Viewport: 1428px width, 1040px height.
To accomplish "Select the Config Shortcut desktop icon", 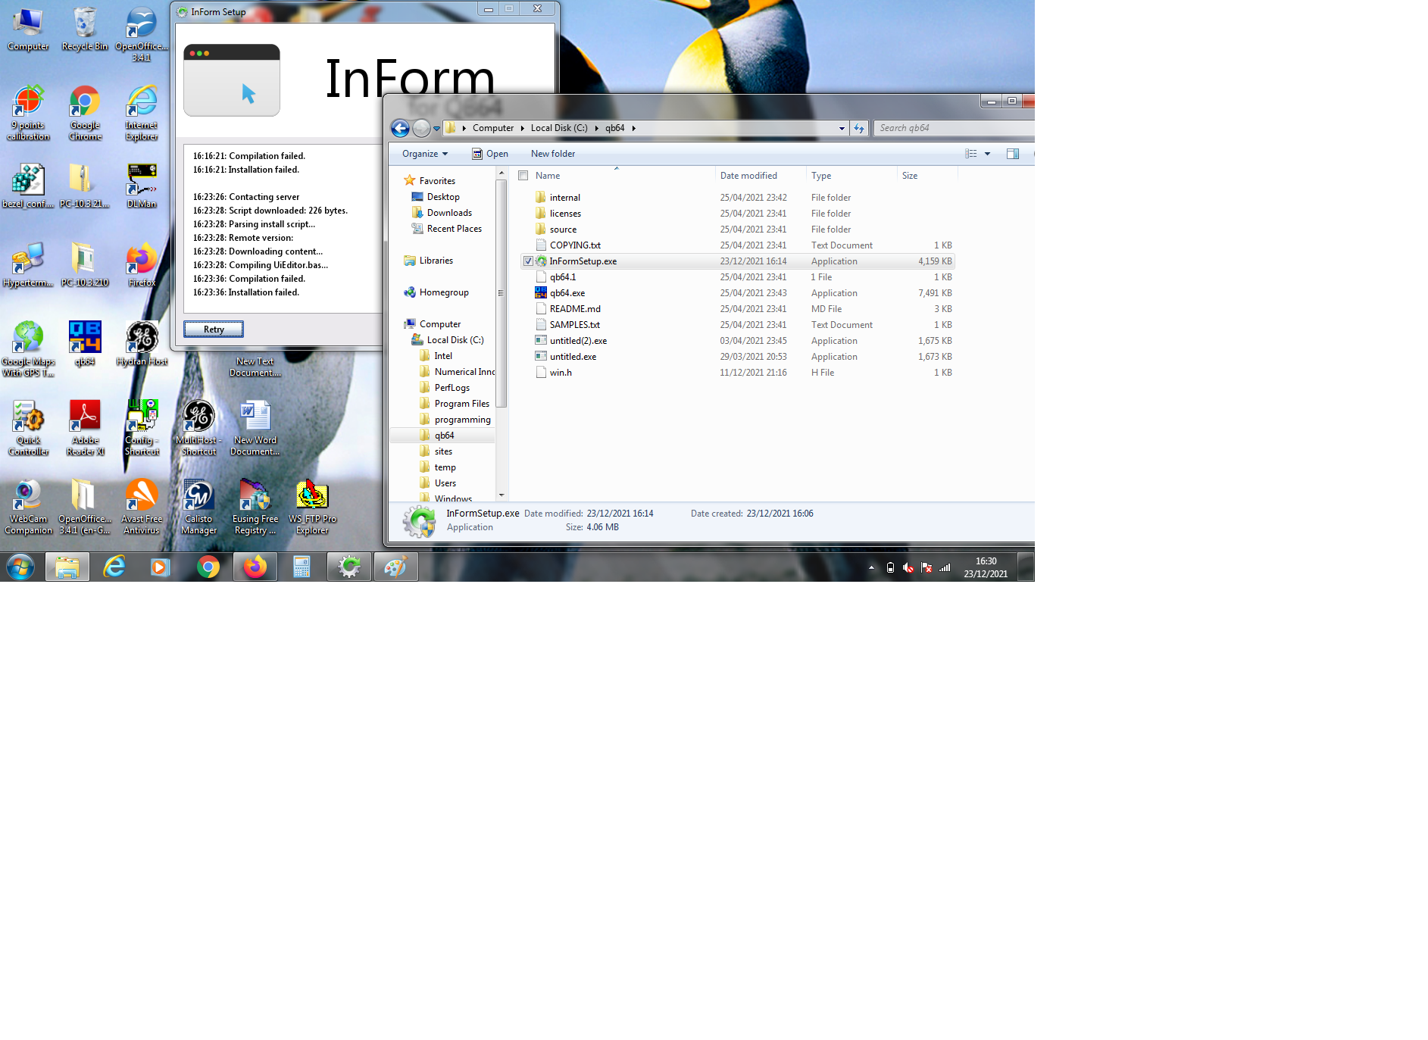I will (x=142, y=428).
